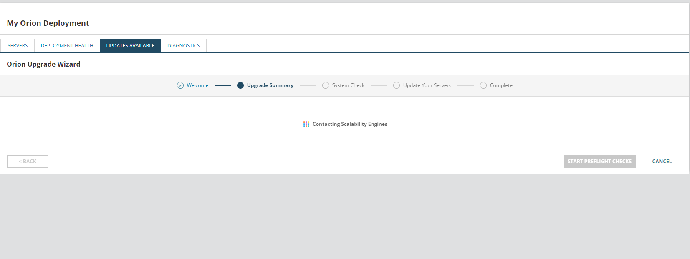Click the Complete step circle
This screenshot has height=259, width=690.
pyautogui.click(x=483, y=85)
